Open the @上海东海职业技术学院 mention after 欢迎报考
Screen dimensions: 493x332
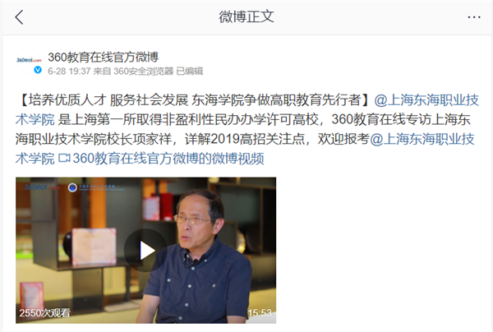coord(422,139)
